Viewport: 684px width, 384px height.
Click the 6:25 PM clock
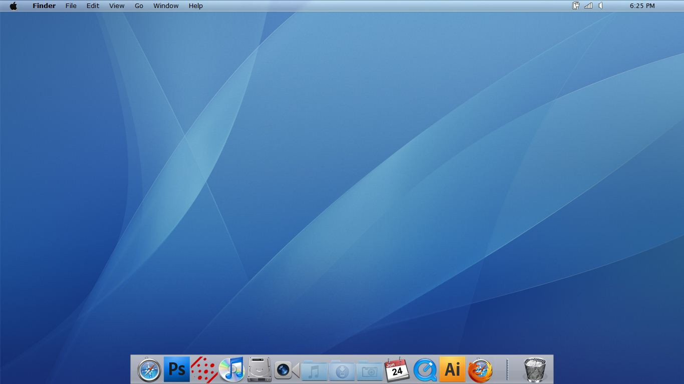pyautogui.click(x=642, y=6)
